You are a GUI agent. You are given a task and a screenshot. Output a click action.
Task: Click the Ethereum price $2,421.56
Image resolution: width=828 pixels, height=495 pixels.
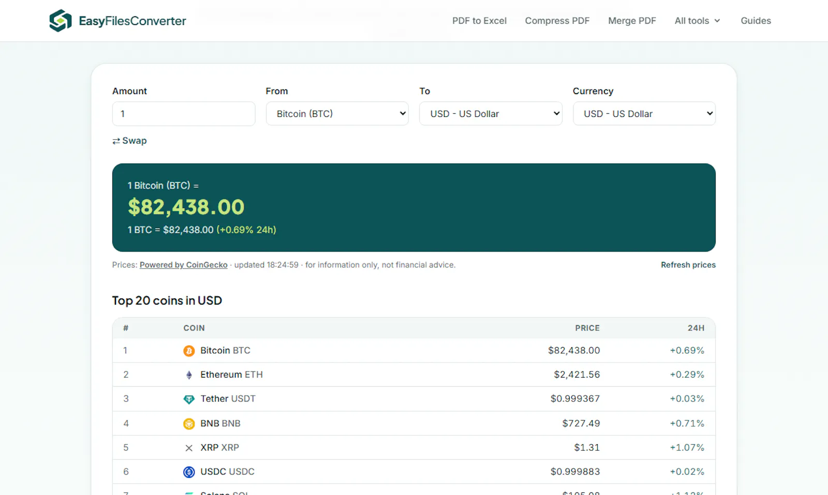(577, 374)
